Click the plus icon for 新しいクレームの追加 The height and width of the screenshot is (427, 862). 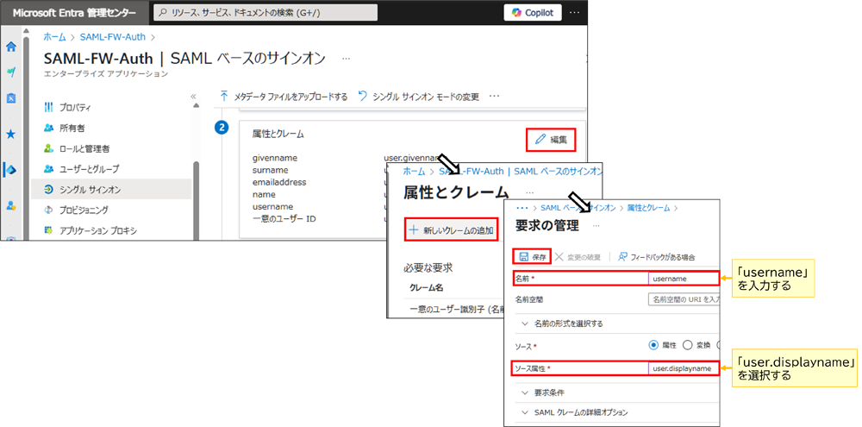(x=415, y=230)
